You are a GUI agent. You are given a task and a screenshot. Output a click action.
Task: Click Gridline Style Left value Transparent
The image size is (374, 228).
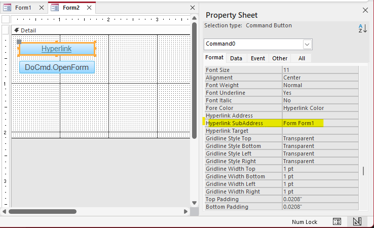tap(320, 154)
